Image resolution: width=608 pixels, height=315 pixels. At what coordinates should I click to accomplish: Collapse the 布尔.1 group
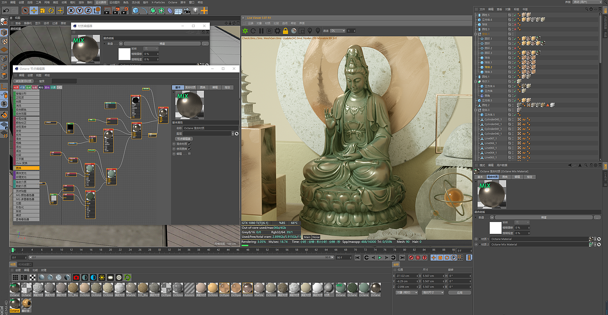[x=475, y=82]
